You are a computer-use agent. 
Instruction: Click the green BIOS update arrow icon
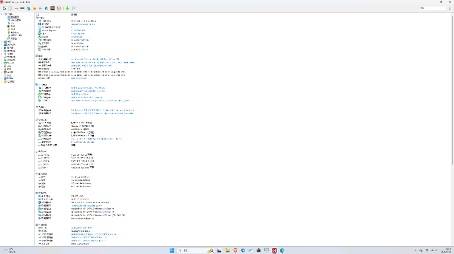coord(68,8)
